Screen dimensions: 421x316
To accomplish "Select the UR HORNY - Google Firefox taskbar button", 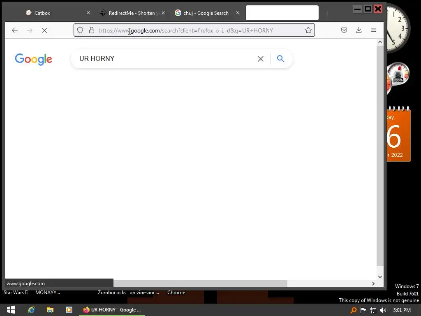I will coord(112,310).
